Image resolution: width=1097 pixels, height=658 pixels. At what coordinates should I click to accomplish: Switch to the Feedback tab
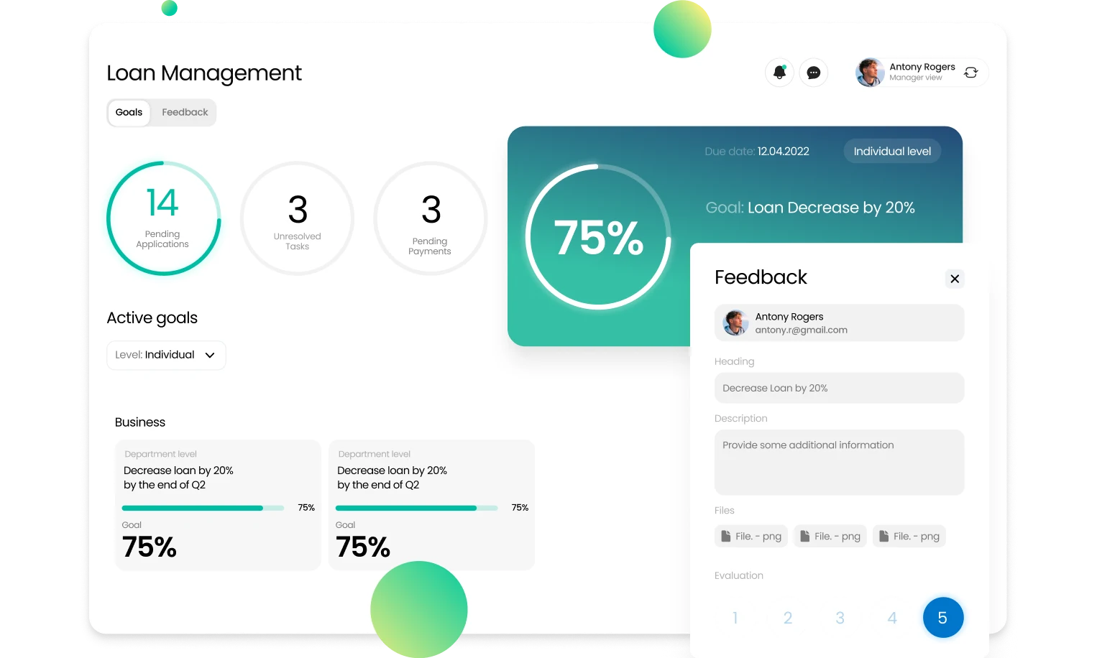185,113
